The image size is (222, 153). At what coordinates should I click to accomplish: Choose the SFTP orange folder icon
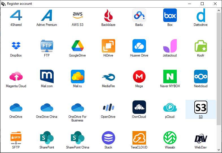coord(16,138)
